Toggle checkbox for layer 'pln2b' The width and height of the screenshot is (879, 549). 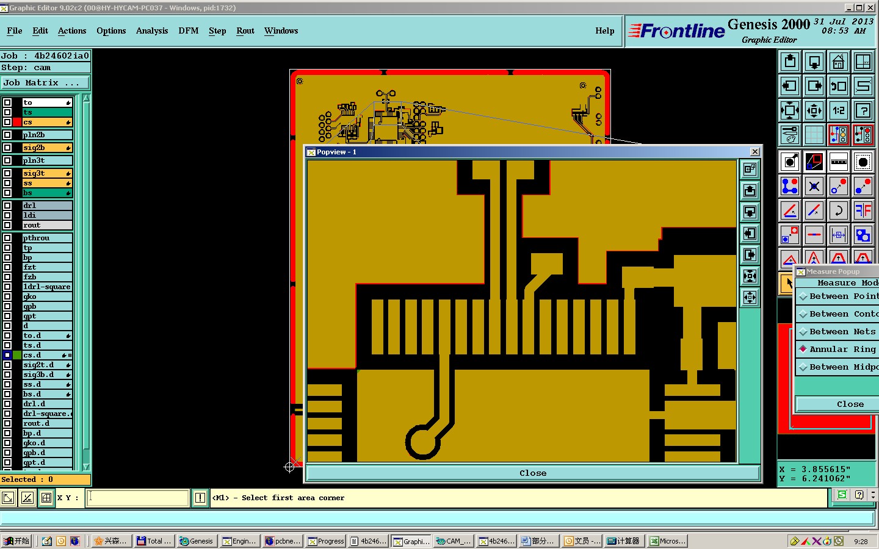(x=7, y=135)
